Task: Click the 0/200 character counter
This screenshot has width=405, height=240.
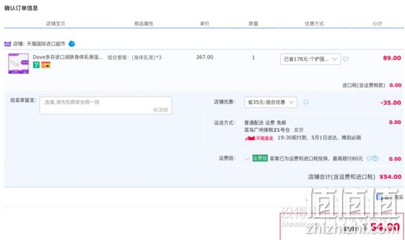Action: click(x=161, y=110)
